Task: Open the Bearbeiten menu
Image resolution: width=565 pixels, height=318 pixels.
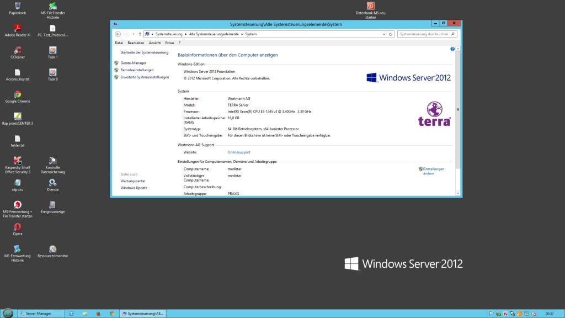Action: (136, 43)
